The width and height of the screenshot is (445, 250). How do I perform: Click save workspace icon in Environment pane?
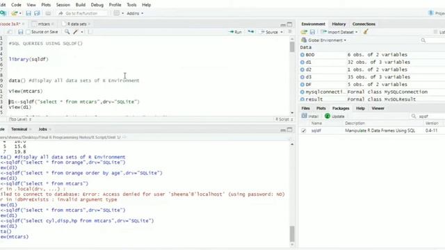pyautogui.click(x=312, y=32)
